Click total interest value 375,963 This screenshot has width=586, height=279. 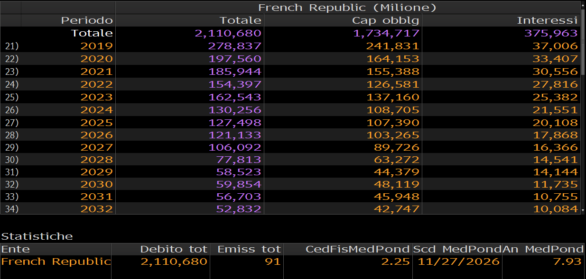(x=551, y=33)
